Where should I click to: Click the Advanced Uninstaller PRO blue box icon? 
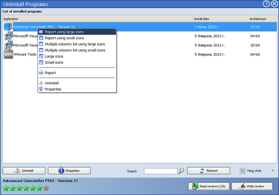(8, 27)
